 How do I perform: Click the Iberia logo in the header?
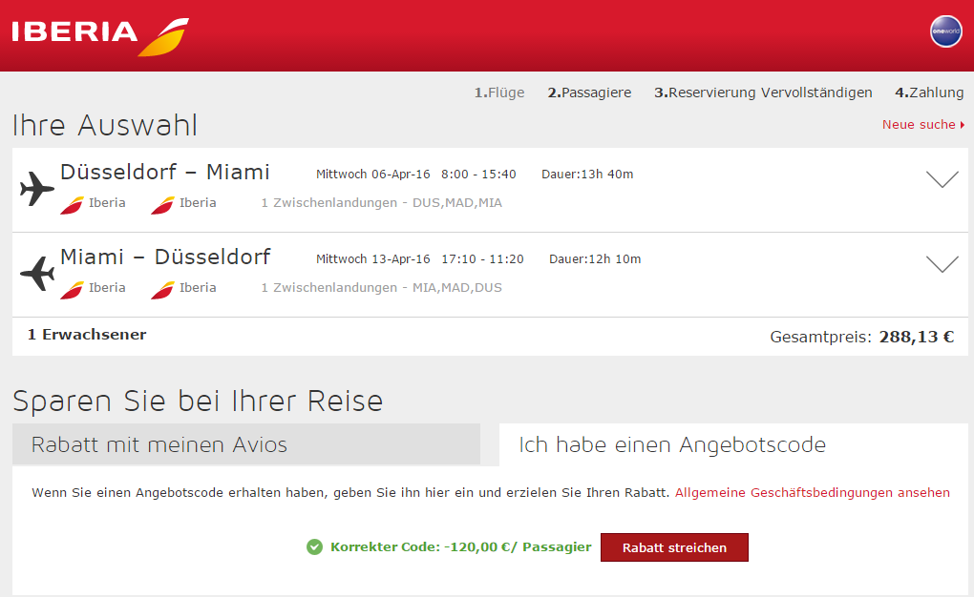pyautogui.click(x=100, y=36)
